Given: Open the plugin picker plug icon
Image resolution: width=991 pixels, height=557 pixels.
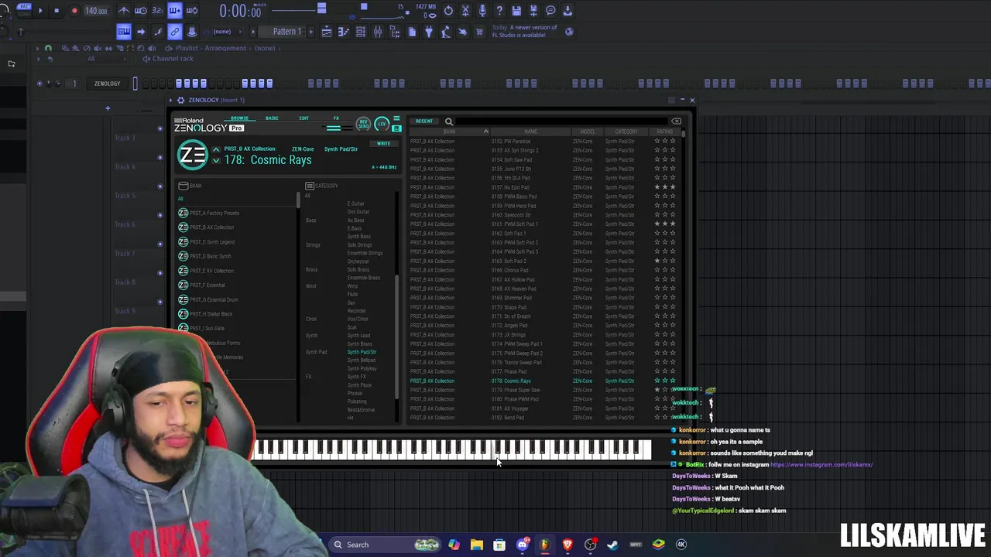Looking at the screenshot, I should coord(429,32).
